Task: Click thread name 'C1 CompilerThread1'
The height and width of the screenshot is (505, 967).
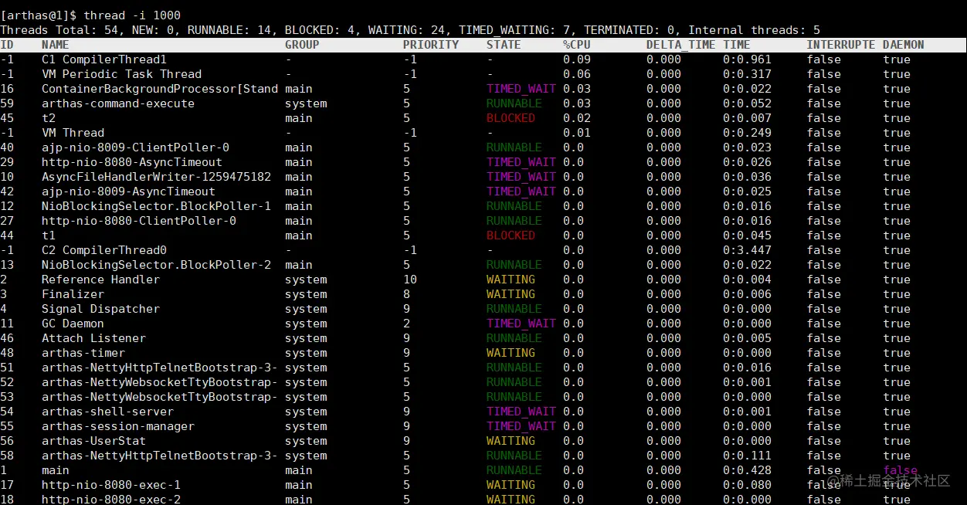Action: (104, 59)
